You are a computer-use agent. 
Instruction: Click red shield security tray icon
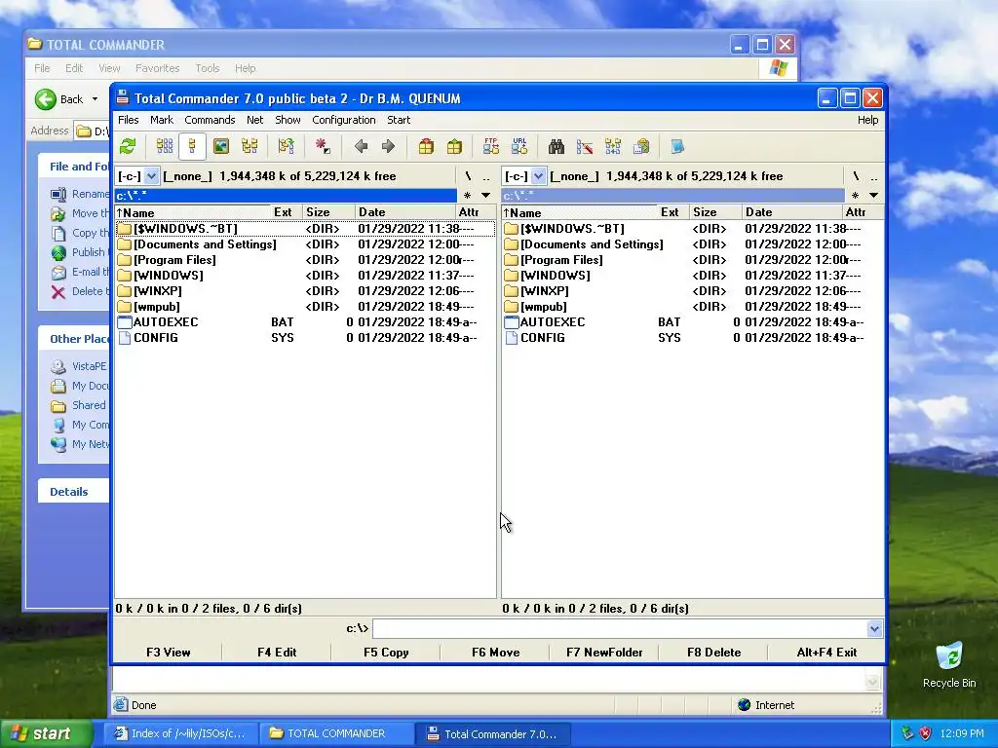[x=926, y=733]
